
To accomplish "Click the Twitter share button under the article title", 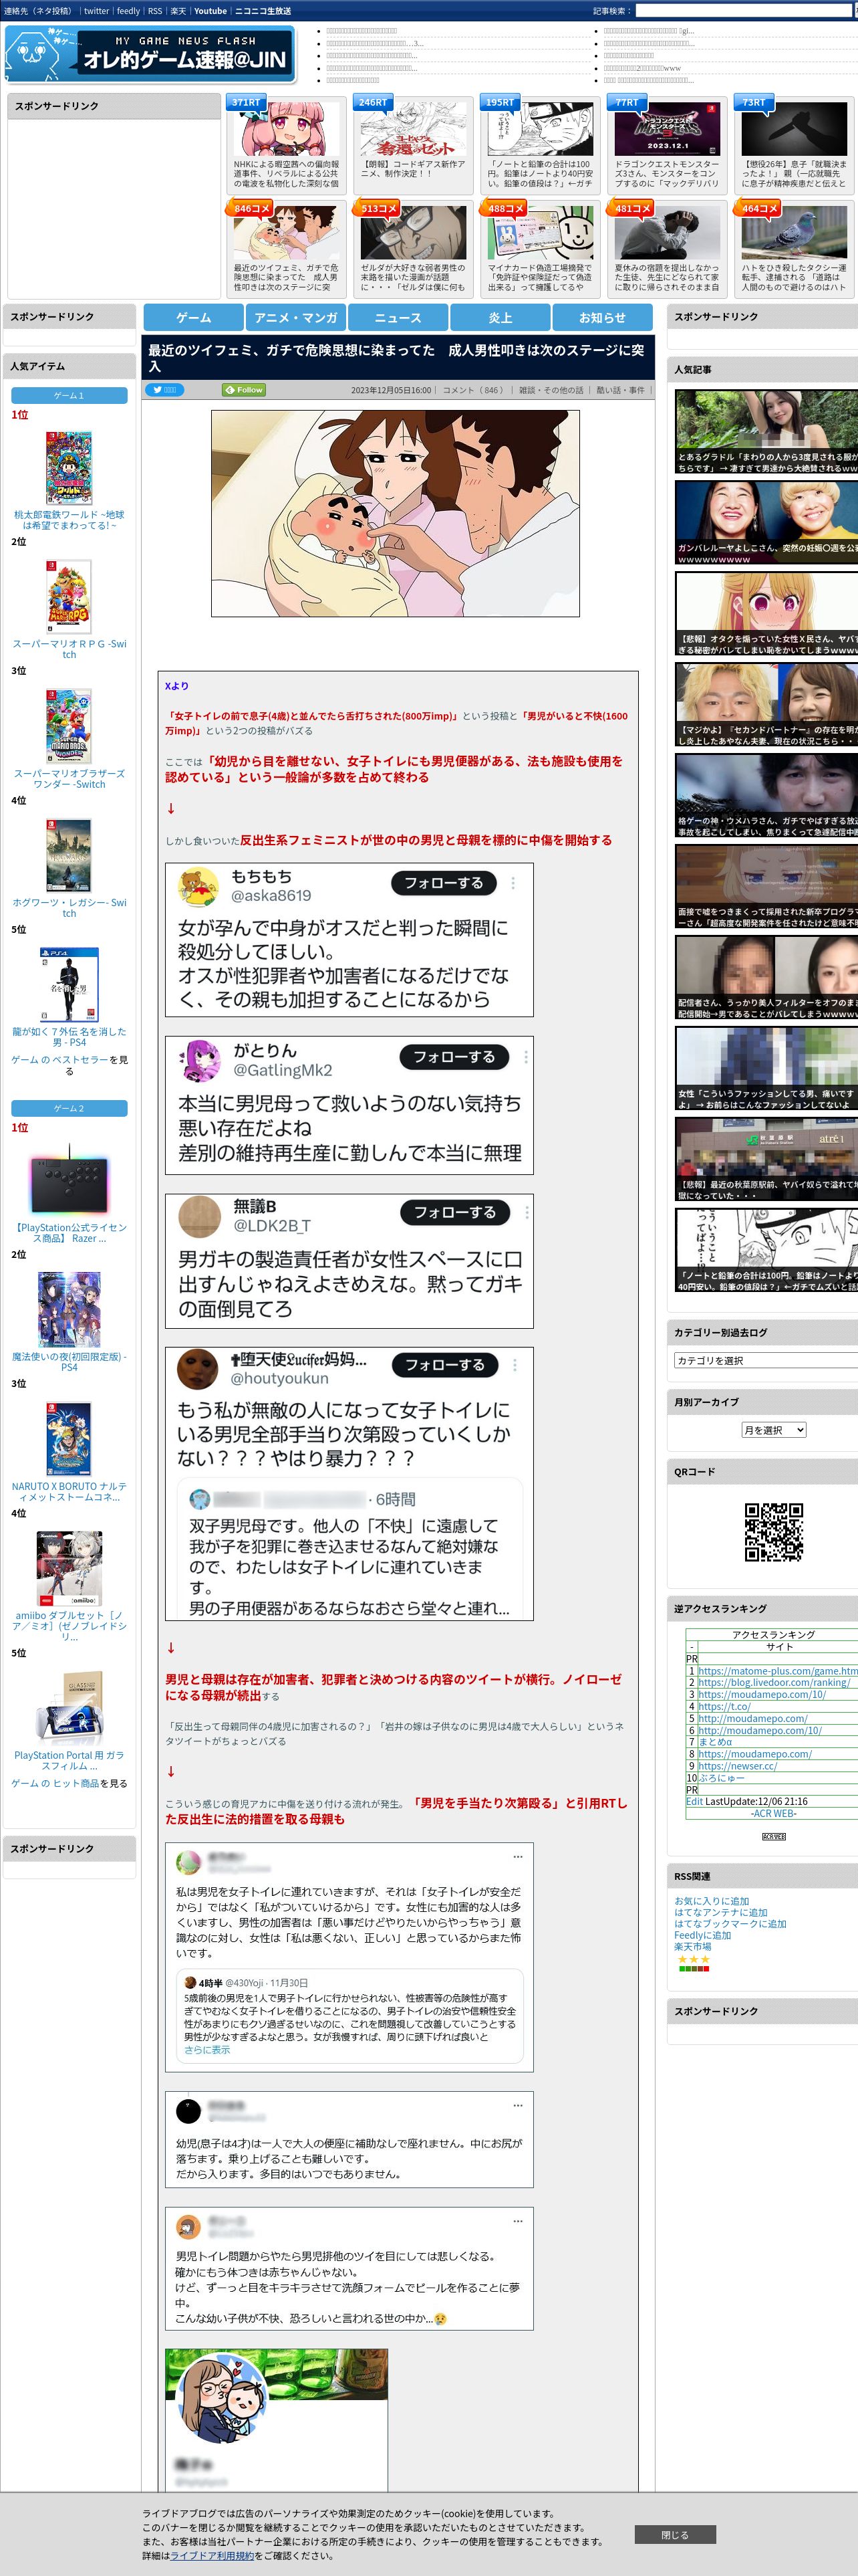I will point(165,390).
